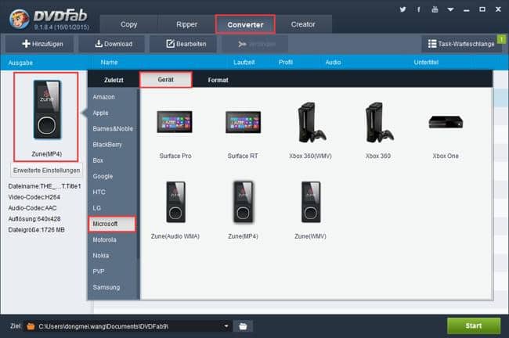
Task: Click the Profil column header
Action: (x=286, y=63)
